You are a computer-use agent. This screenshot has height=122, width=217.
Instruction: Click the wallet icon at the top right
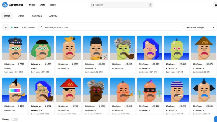pyautogui.click(x=215, y=5)
